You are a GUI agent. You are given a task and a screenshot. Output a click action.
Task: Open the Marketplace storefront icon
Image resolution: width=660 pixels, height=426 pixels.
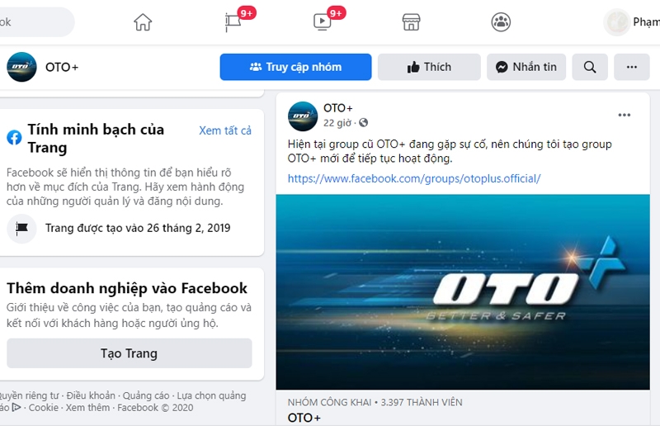tap(411, 22)
